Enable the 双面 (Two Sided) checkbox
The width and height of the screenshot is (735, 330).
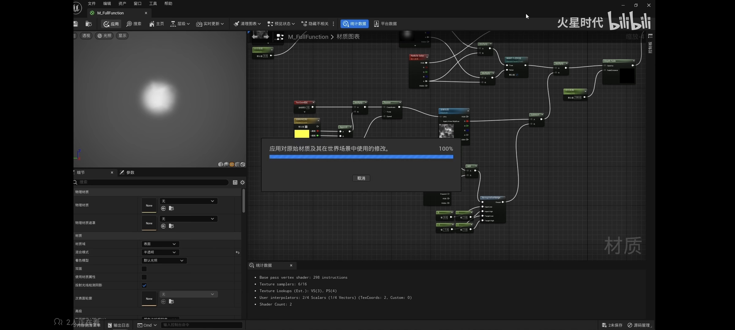(x=144, y=269)
